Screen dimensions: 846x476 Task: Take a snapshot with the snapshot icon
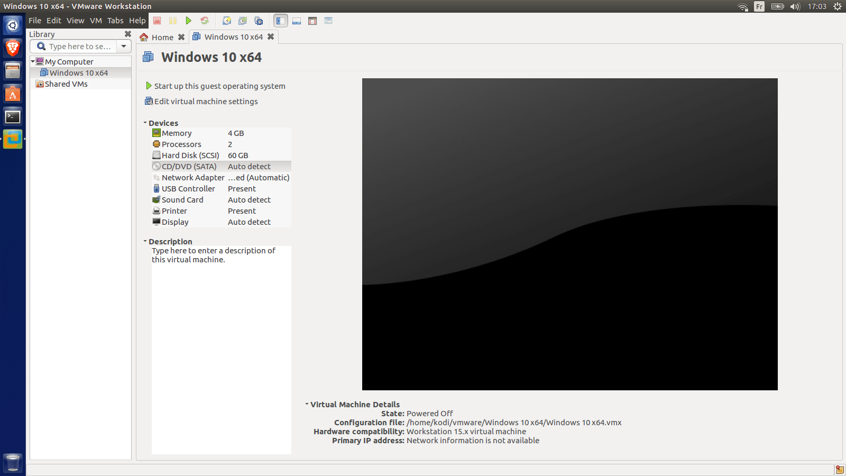[x=227, y=21]
